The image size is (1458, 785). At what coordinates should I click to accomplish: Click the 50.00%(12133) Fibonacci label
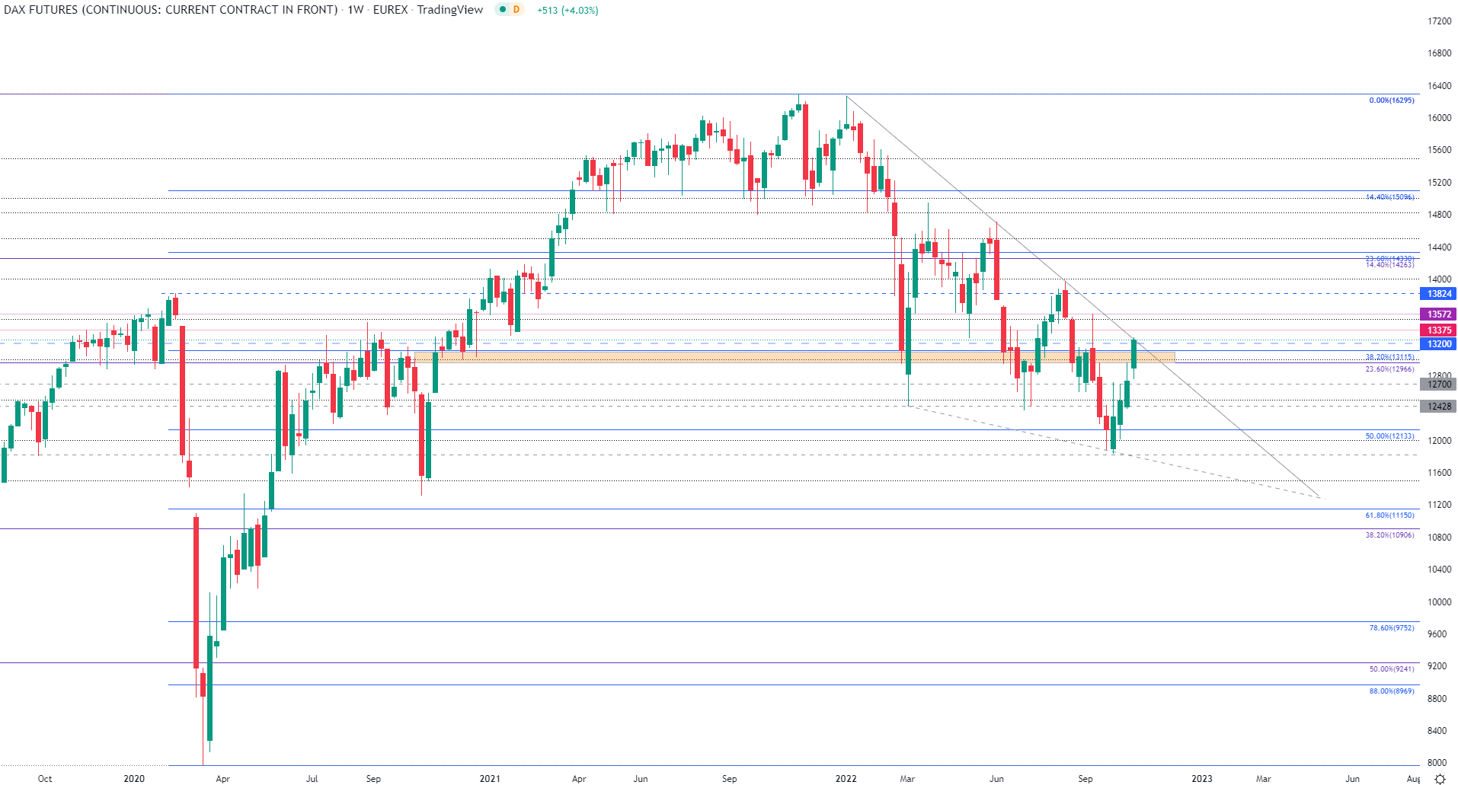(x=1389, y=436)
